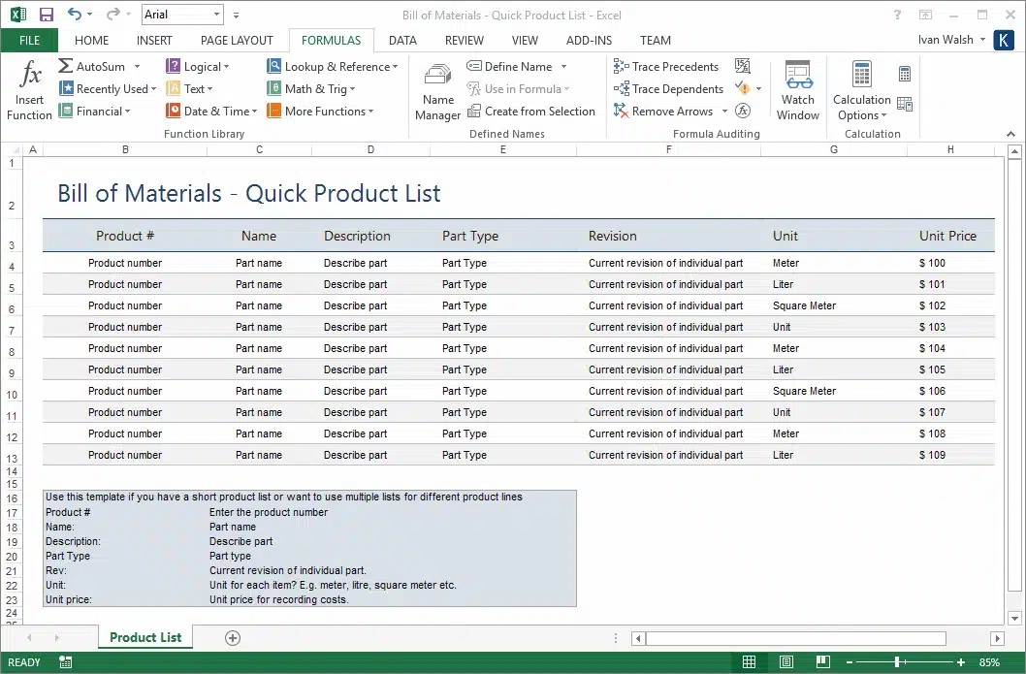Click Create from Selection
Image resolution: width=1026 pixels, height=674 pixels.
coord(530,111)
